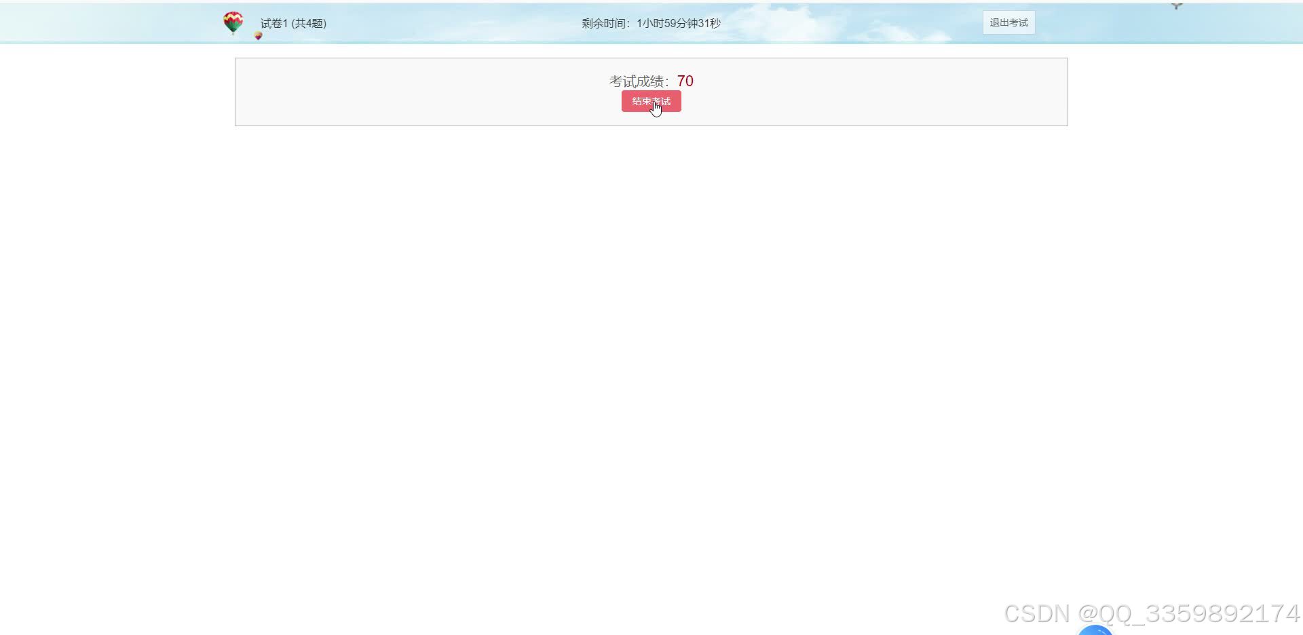The width and height of the screenshot is (1303, 635).
Task: Click the 考试成绩 label
Action: pyautogui.click(x=639, y=81)
